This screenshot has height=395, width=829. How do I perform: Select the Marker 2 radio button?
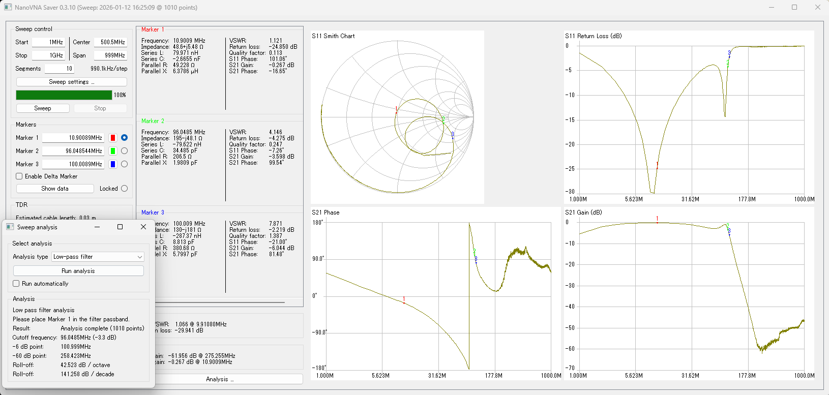pyautogui.click(x=124, y=151)
